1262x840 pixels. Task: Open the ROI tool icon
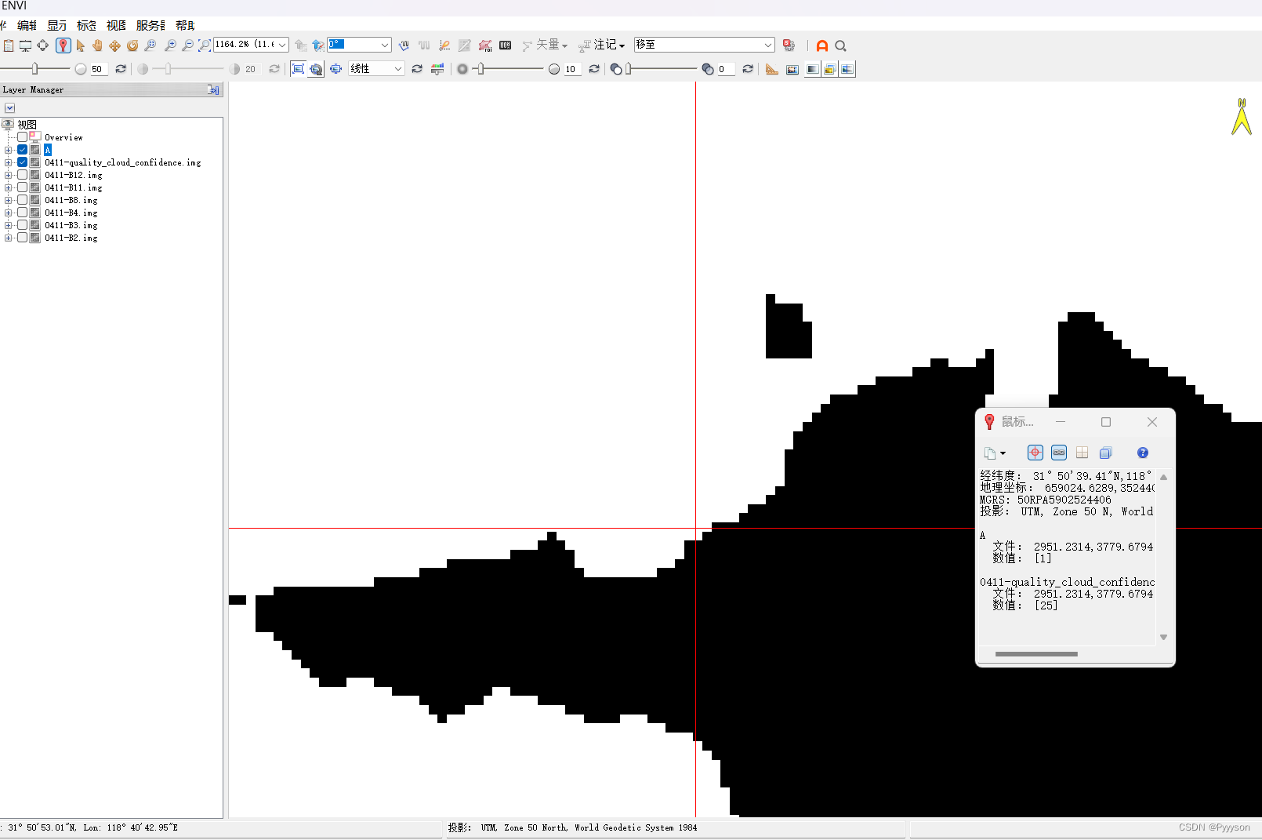pos(485,45)
